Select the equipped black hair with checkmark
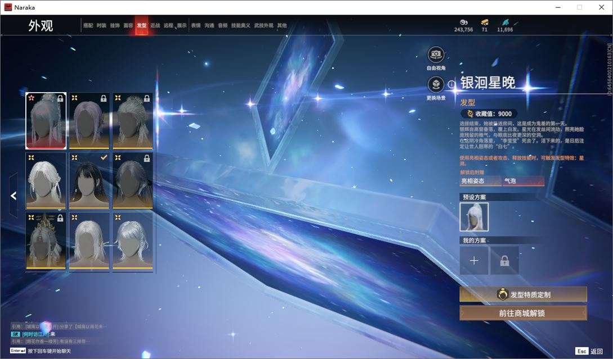Viewport: 613px width, 359px height. [x=89, y=181]
